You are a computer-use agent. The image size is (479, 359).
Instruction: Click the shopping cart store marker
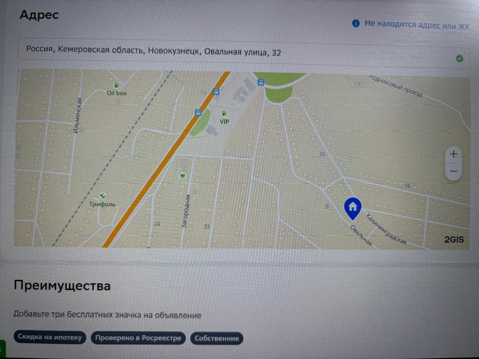point(182,175)
